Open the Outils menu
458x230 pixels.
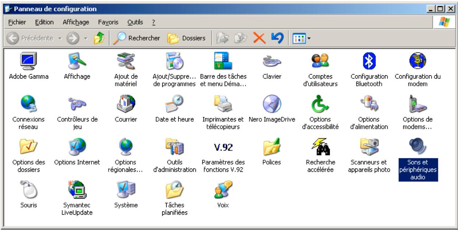click(x=135, y=23)
